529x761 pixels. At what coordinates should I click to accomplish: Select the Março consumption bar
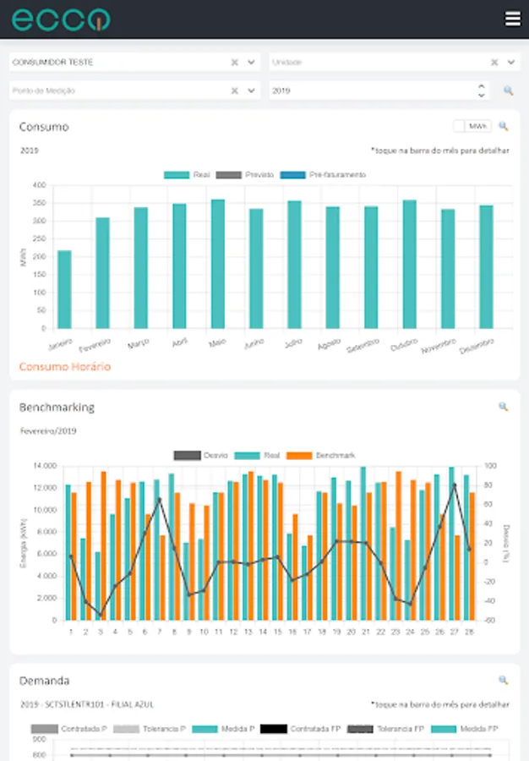[x=141, y=268]
